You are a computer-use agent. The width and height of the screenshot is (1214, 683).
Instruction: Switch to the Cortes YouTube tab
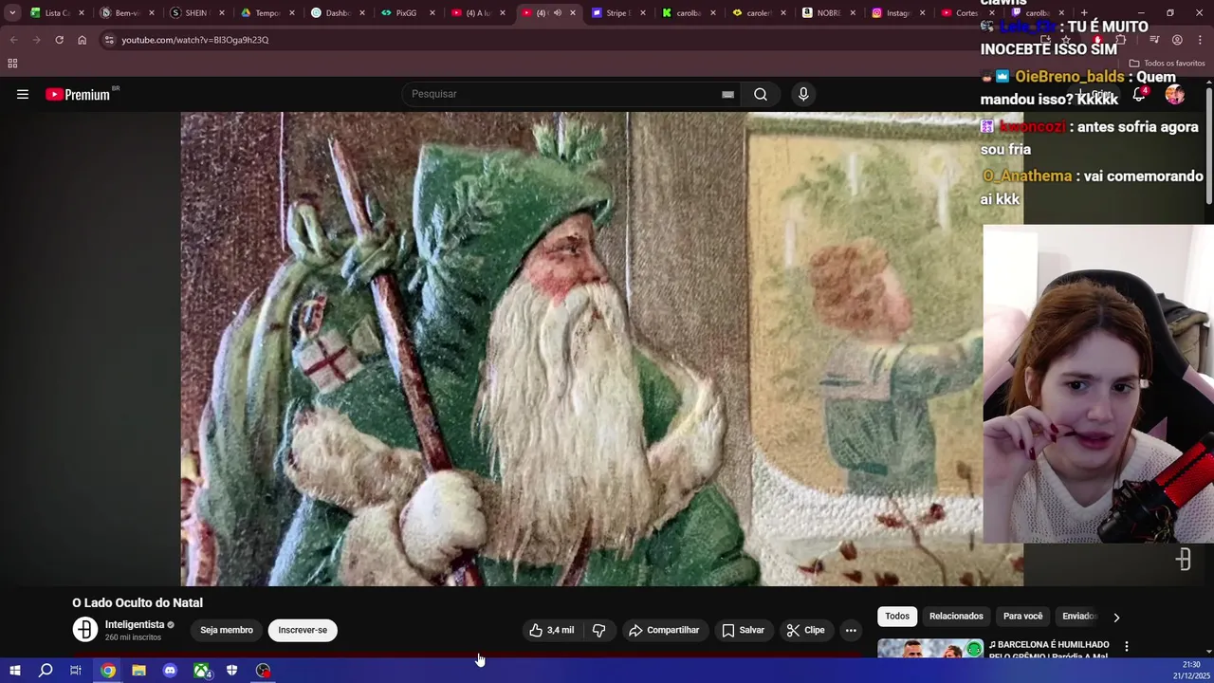[x=958, y=13]
